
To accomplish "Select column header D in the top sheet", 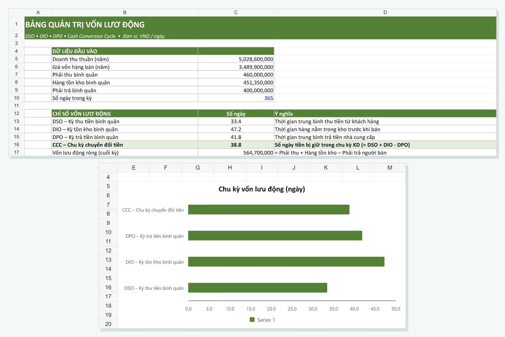I will click(x=385, y=12).
